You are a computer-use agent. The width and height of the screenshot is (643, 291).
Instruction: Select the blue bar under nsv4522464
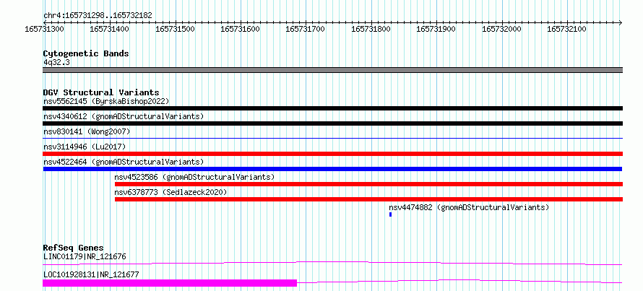point(332,169)
